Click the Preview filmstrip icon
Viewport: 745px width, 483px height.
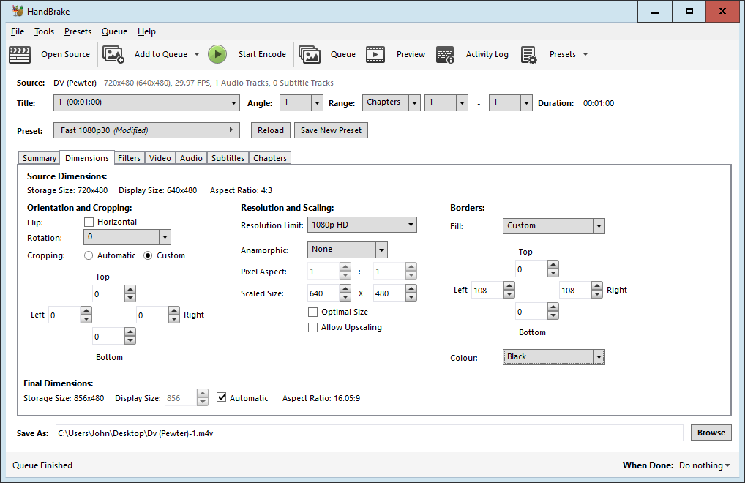375,55
